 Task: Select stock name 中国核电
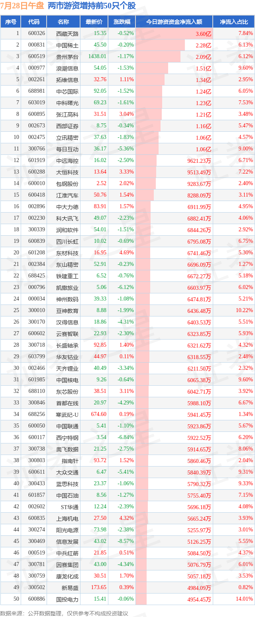(x=67, y=380)
